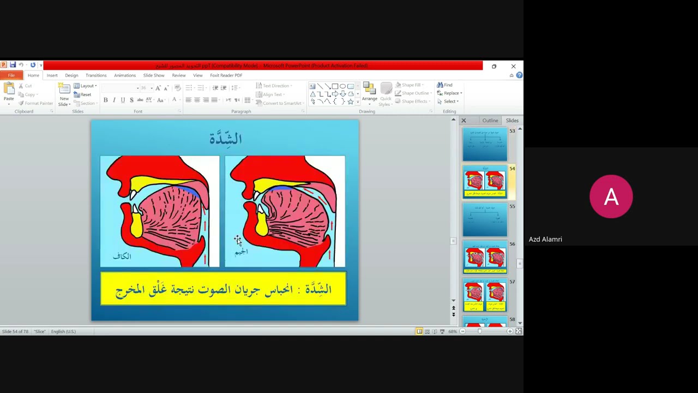
Task: Click the Reset slide button
Action: [x=83, y=94]
